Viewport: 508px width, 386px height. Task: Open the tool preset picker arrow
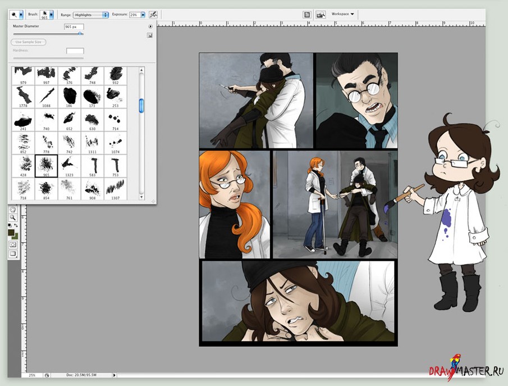pyautogui.click(x=21, y=15)
